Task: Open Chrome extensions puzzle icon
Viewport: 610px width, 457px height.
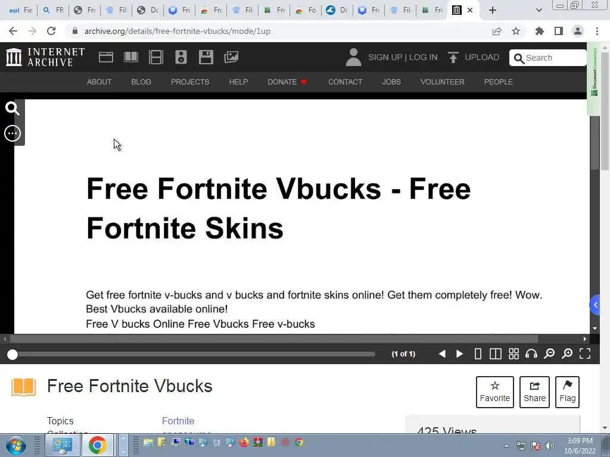Action: click(x=539, y=31)
